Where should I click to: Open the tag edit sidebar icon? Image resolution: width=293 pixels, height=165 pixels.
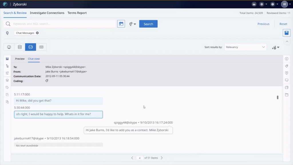[7, 87]
